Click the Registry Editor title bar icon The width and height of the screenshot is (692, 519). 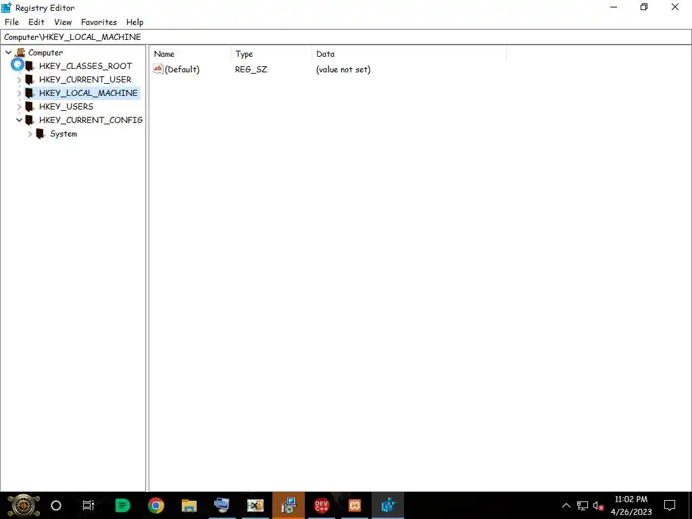click(6, 7)
